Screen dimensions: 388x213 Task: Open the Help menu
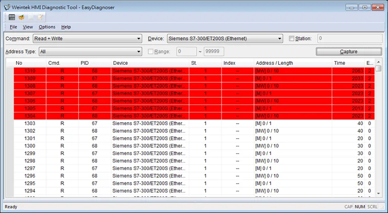[x=66, y=27]
